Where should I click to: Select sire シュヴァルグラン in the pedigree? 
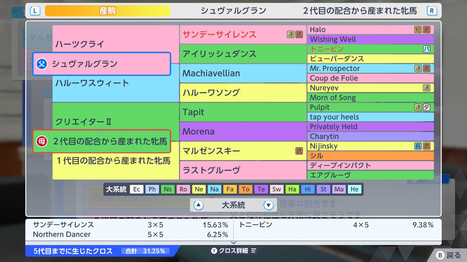click(102, 64)
